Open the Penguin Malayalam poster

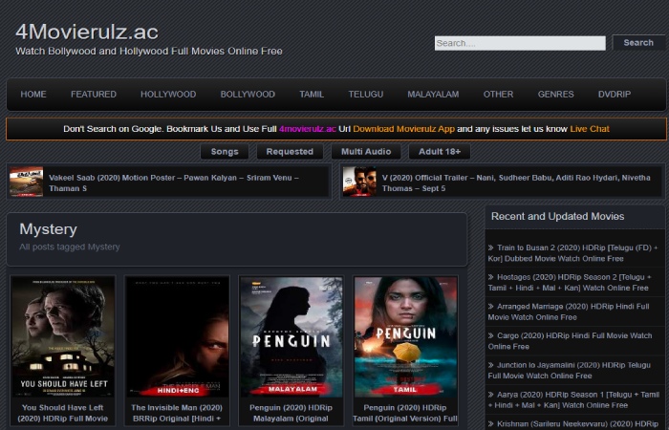(x=291, y=337)
